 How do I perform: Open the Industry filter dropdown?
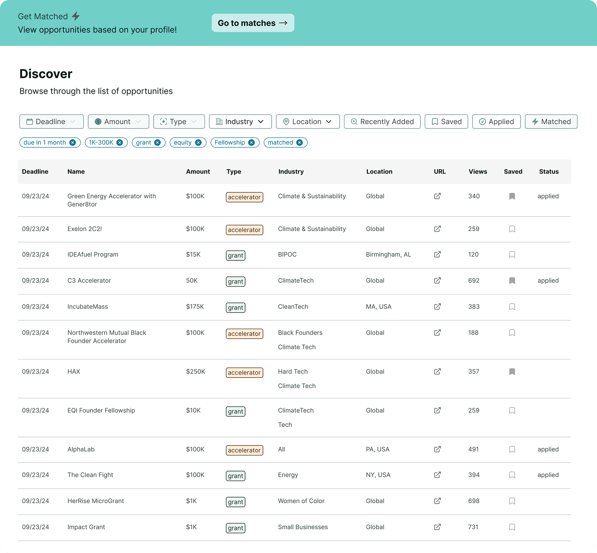point(240,122)
